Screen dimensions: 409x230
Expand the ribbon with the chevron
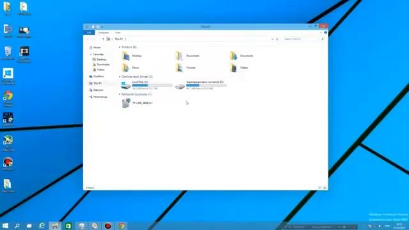(x=321, y=33)
